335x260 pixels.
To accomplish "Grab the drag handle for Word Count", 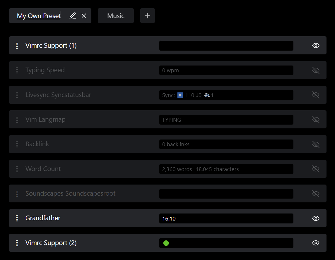I will pos(17,169).
